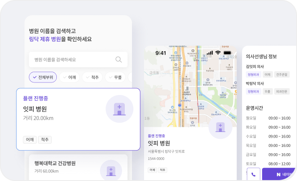This screenshot has height=181, width=297.
Task: Click 토요일 08:00 ~ 12:00 row
Action: click(268, 164)
